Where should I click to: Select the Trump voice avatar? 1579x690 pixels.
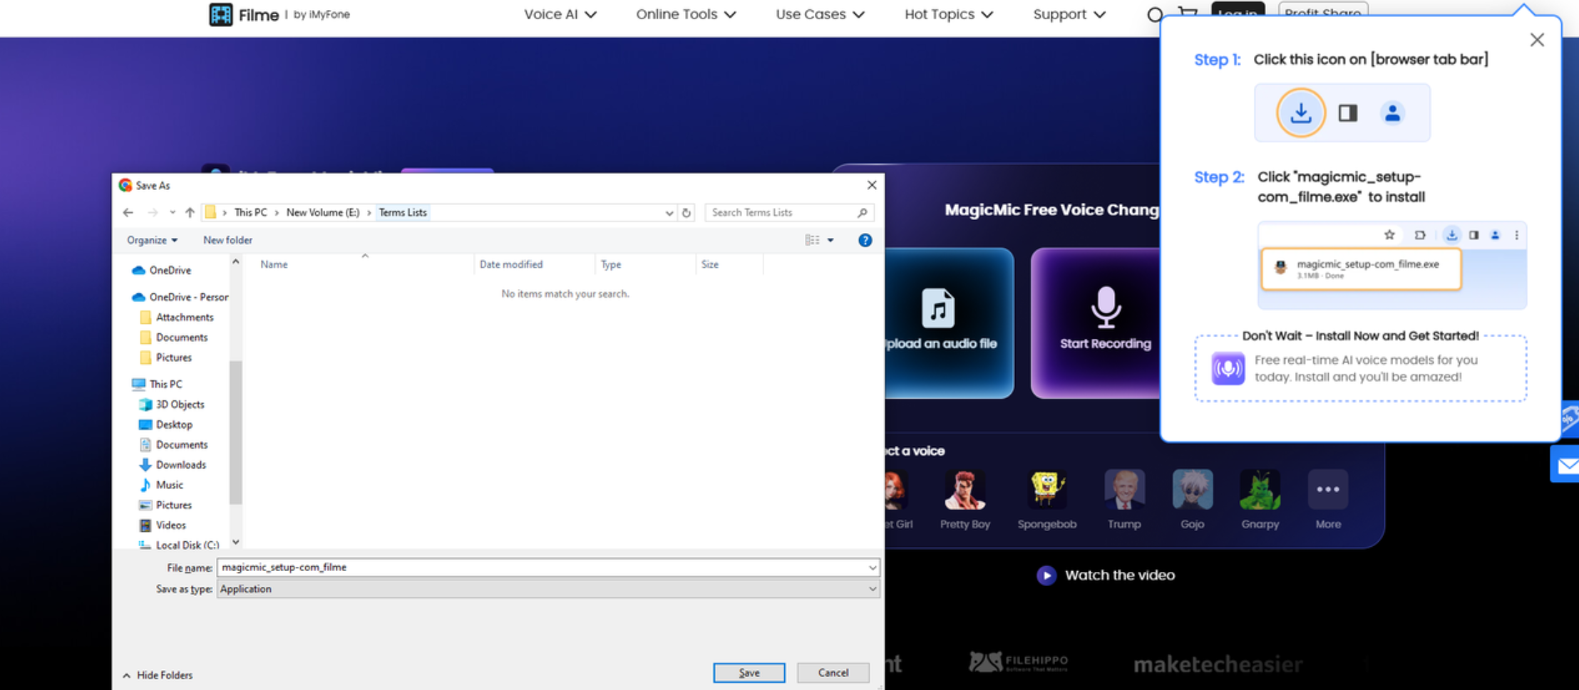[1124, 490]
